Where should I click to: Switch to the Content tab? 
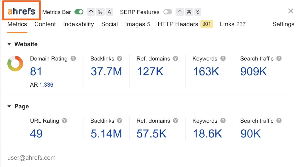(x=45, y=24)
